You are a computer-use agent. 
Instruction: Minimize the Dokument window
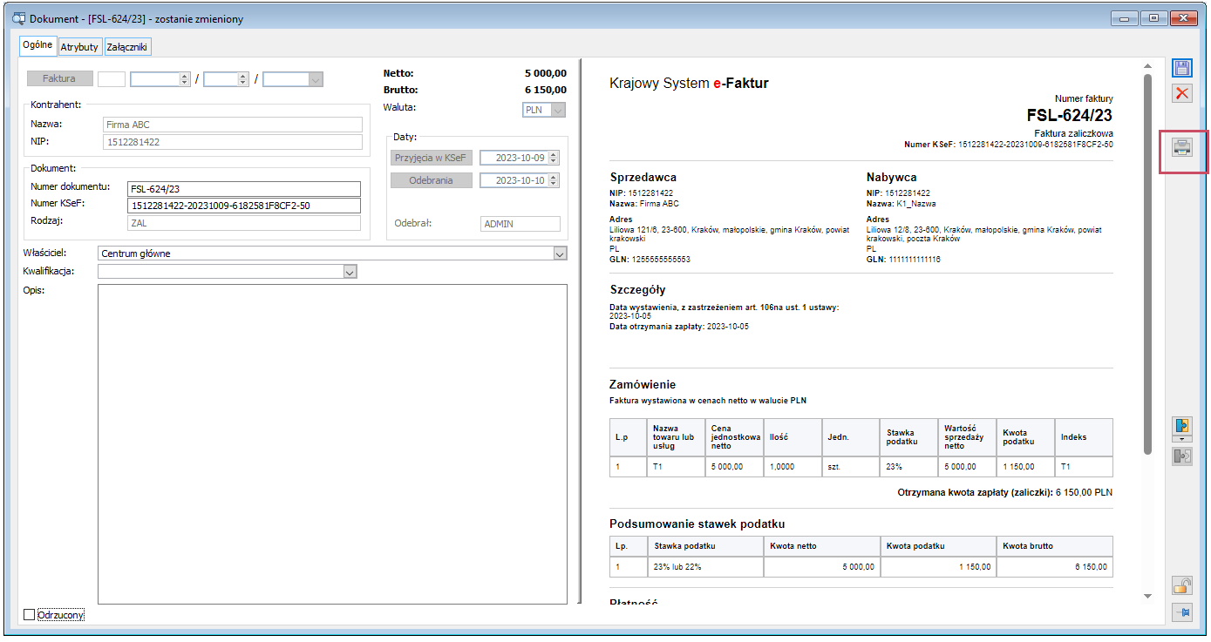pyautogui.click(x=1125, y=17)
